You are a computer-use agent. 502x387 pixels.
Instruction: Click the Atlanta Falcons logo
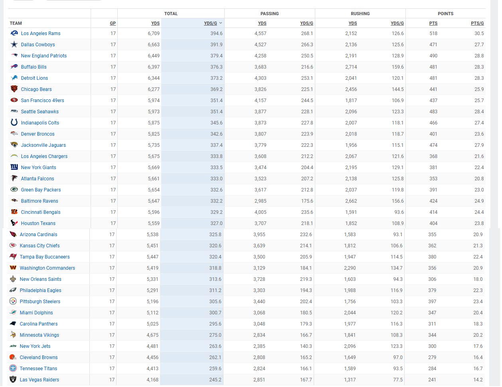click(x=14, y=178)
